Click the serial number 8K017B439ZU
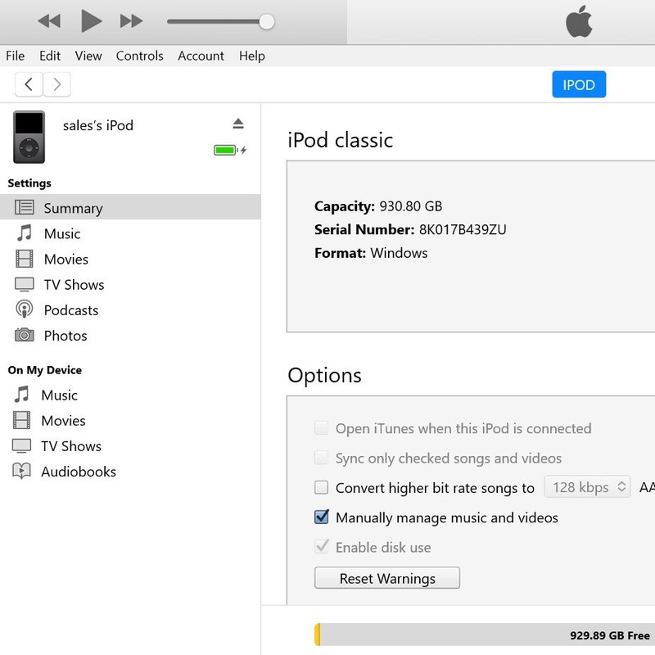This screenshot has width=655, height=655. pos(463,229)
